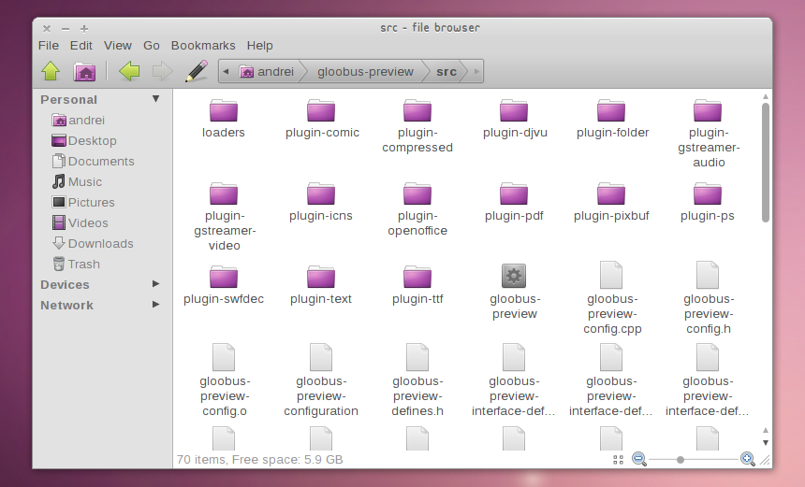Collapse the Personal sidebar section
The height and width of the screenshot is (487, 805).
coord(155,99)
